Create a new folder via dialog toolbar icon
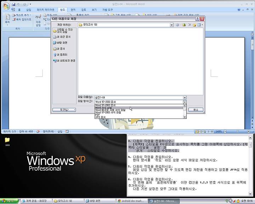The height and width of the screenshot is (204, 255). click(194, 25)
